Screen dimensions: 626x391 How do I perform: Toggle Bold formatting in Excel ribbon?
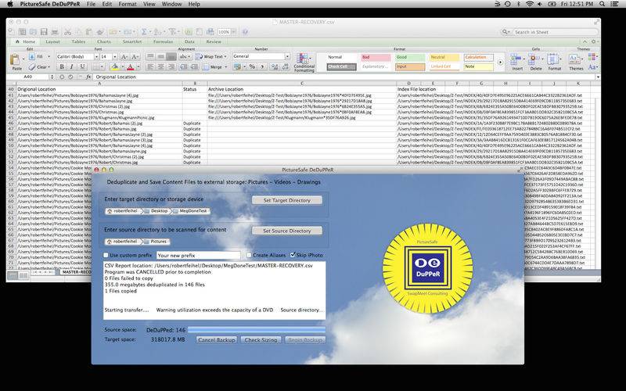[62, 66]
